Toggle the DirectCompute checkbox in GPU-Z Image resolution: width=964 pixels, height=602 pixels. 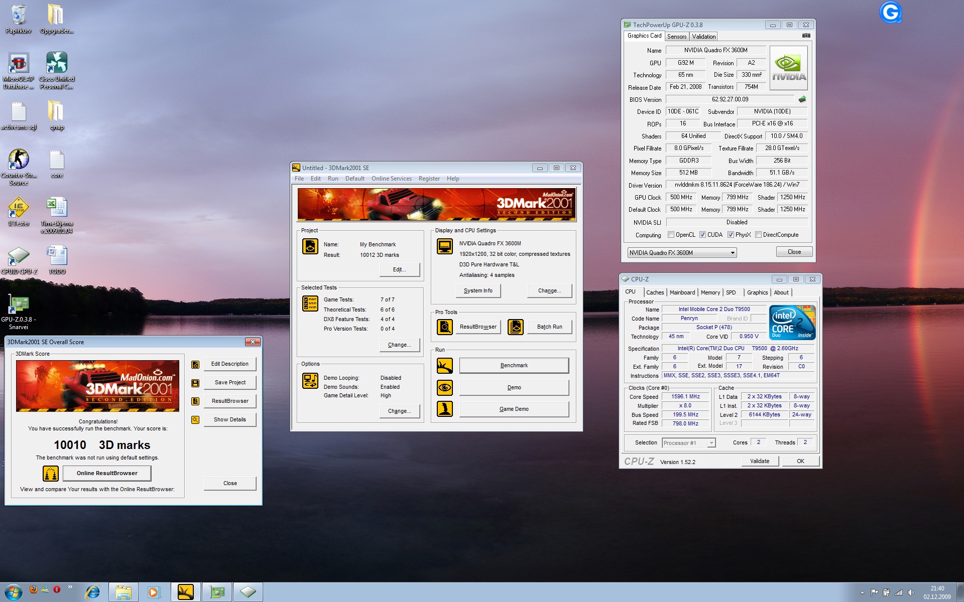coord(759,235)
